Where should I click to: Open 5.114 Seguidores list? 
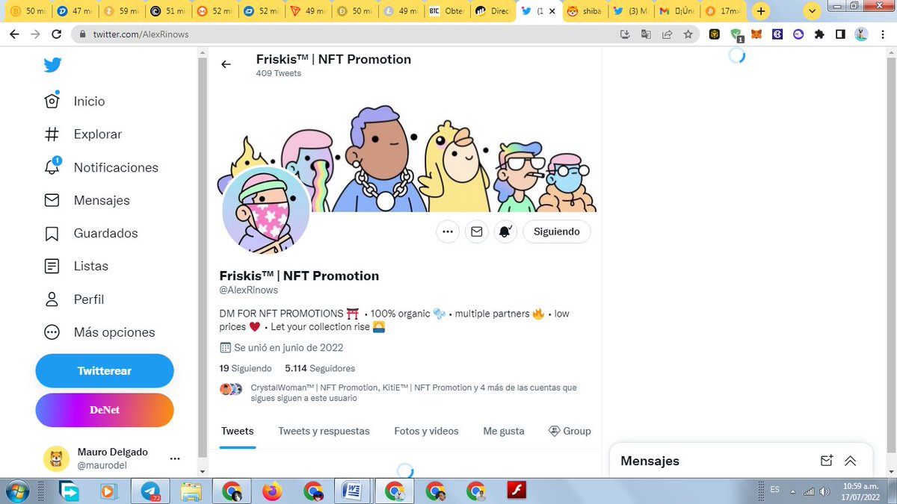320,368
